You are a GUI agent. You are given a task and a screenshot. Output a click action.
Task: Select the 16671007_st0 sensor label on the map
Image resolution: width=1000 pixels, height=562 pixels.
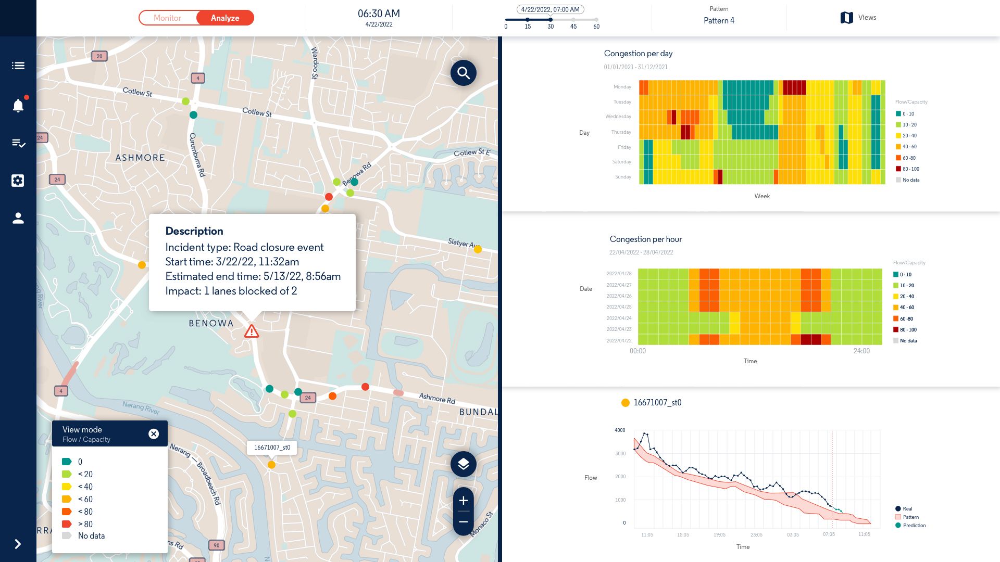(x=272, y=448)
